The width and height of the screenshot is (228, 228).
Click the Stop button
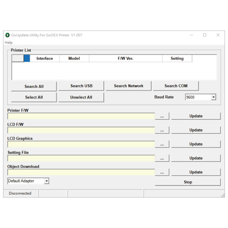pos(188,182)
